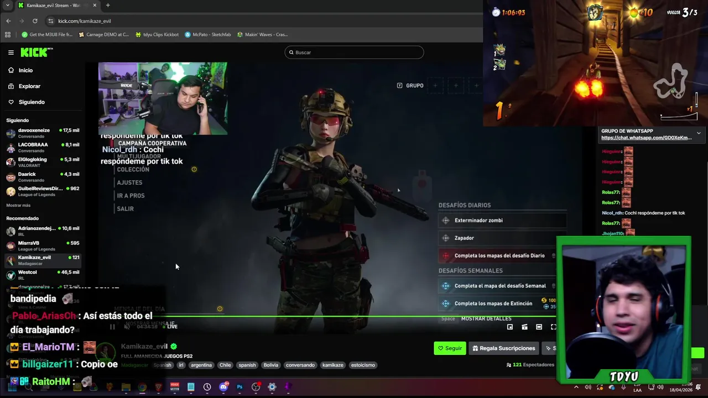Open a new browser tab with plus

(108, 6)
